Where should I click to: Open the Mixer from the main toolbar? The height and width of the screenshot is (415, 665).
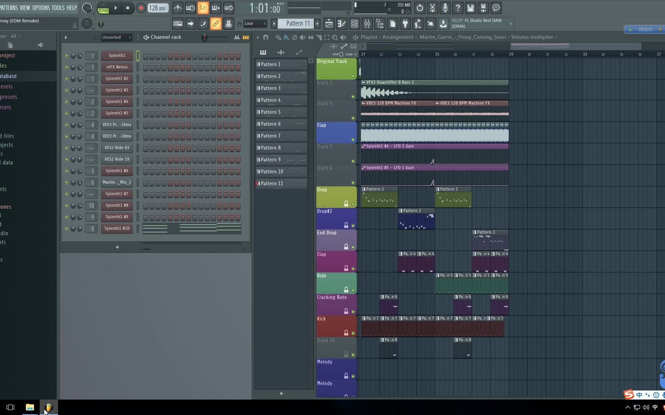(x=368, y=23)
